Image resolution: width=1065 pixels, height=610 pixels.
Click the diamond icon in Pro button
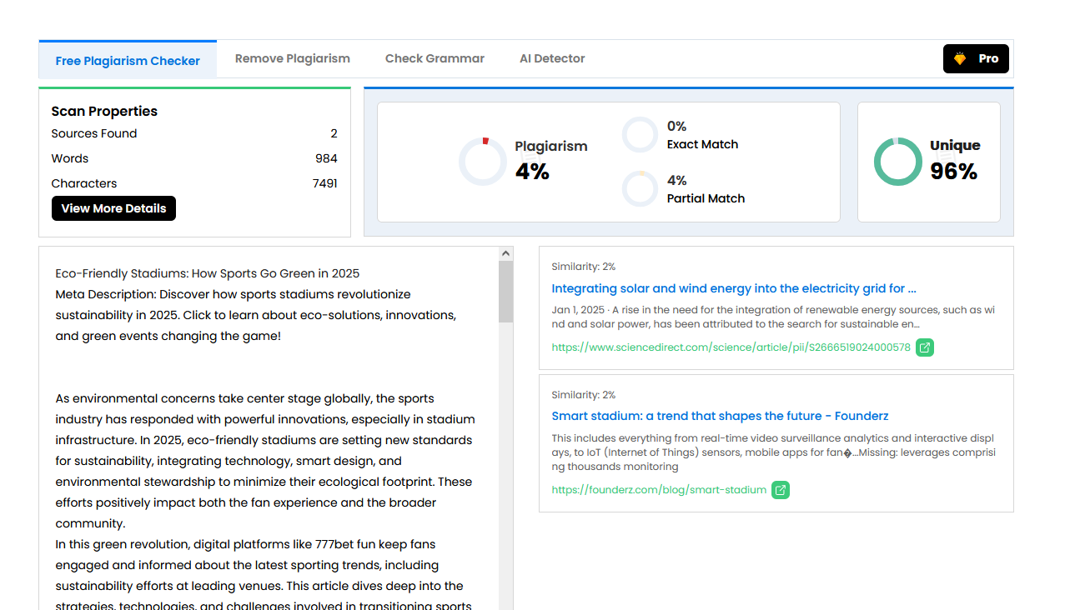960,59
